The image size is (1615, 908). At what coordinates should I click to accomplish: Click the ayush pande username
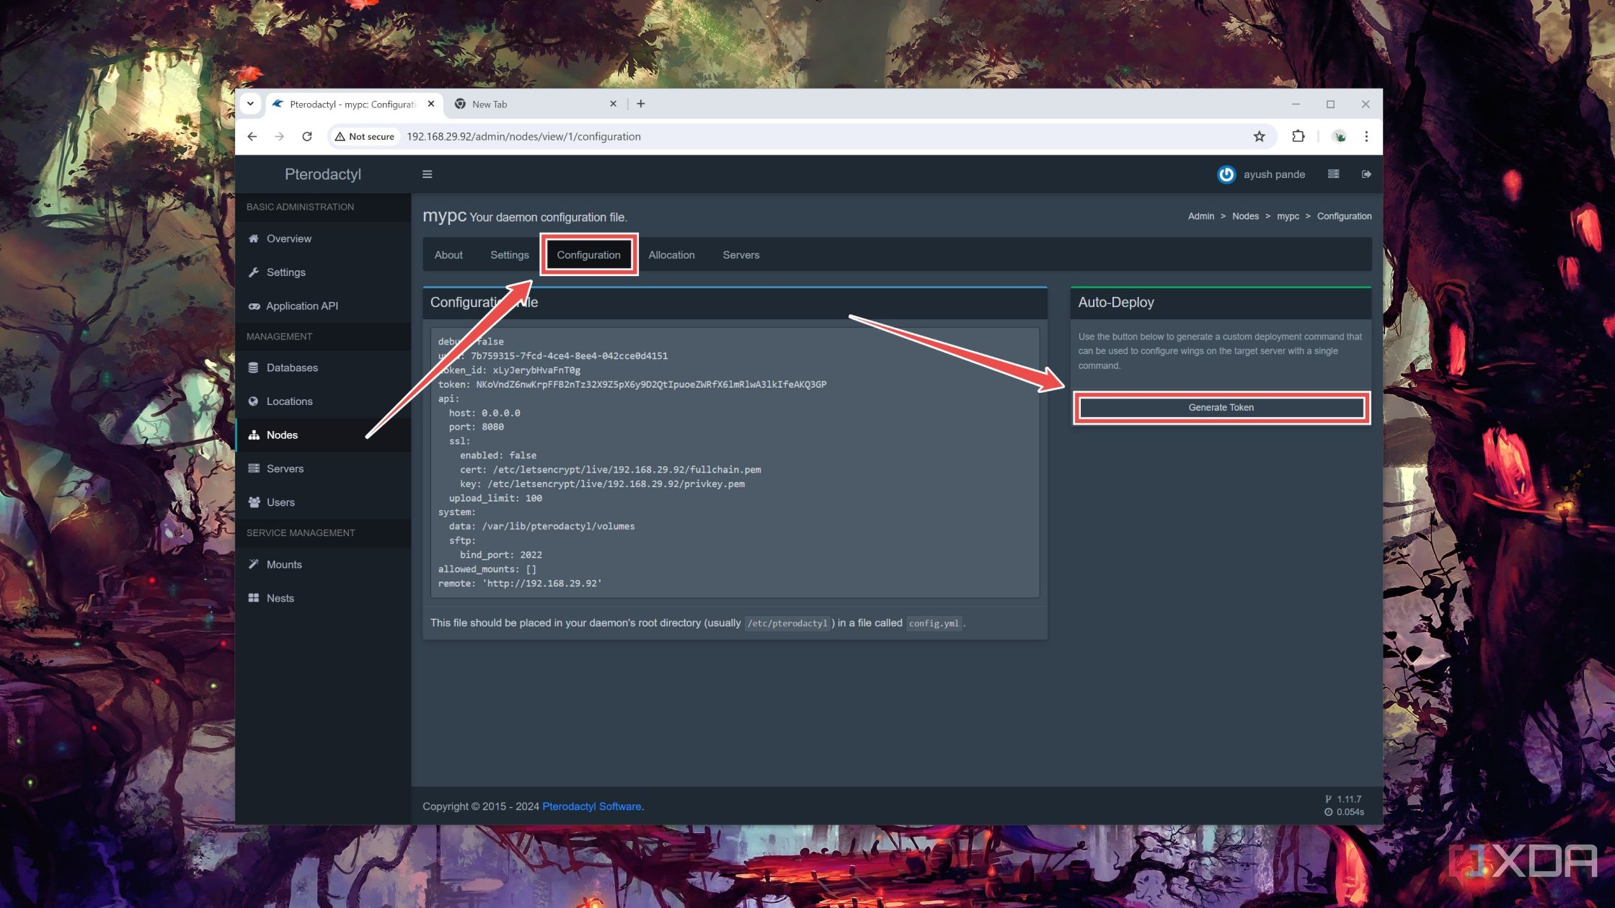1274,174
